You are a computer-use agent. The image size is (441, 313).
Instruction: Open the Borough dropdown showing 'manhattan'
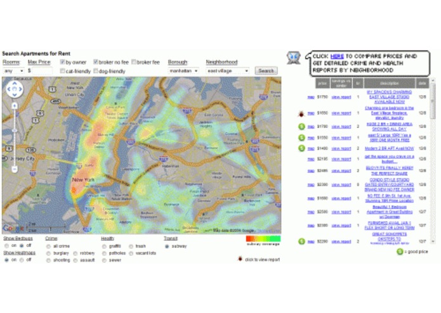pos(183,71)
